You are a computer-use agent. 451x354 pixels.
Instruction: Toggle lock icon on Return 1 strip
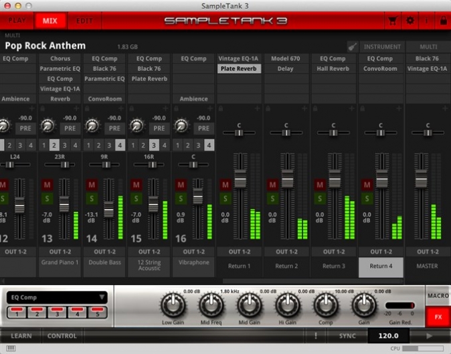[x=221, y=109]
